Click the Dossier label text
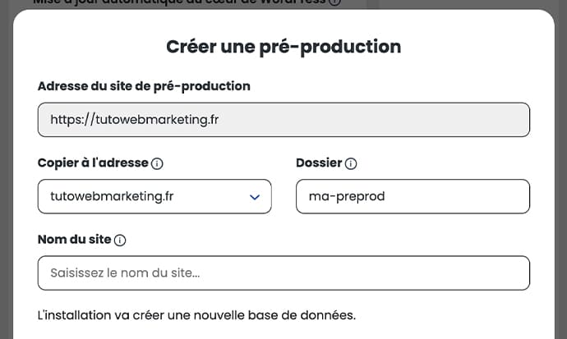 tap(318, 163)
